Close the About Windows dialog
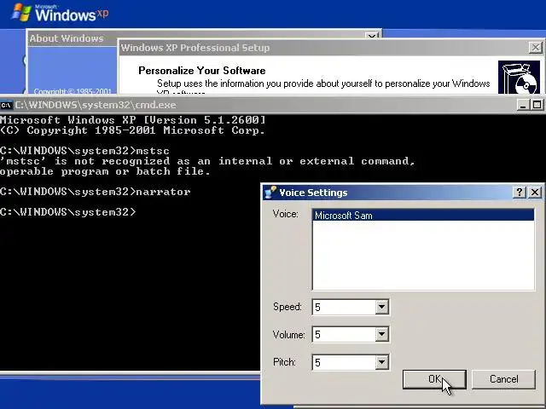Screen dimensions: 546x409 pyautogui.click(x=372, y=36)
